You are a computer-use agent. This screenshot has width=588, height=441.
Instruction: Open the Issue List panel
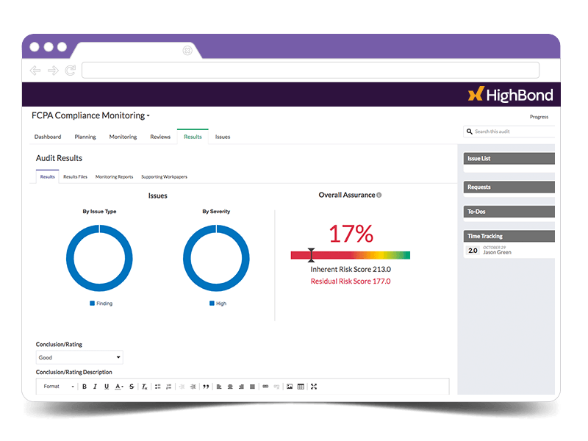[509, 159]
